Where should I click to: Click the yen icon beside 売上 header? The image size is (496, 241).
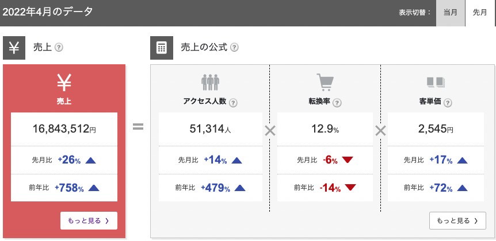(x=14, y=48)
